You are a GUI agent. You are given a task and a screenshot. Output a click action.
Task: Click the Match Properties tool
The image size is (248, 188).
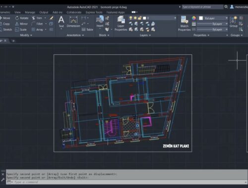coord(185,23)
